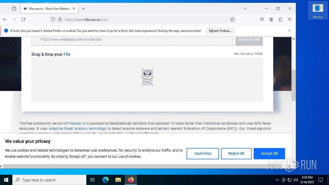329x185 pixels.
Task: Open Firefox account profile icon
Action: [271, 19]
